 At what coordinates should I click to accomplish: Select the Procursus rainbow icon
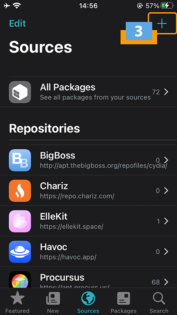20,280
